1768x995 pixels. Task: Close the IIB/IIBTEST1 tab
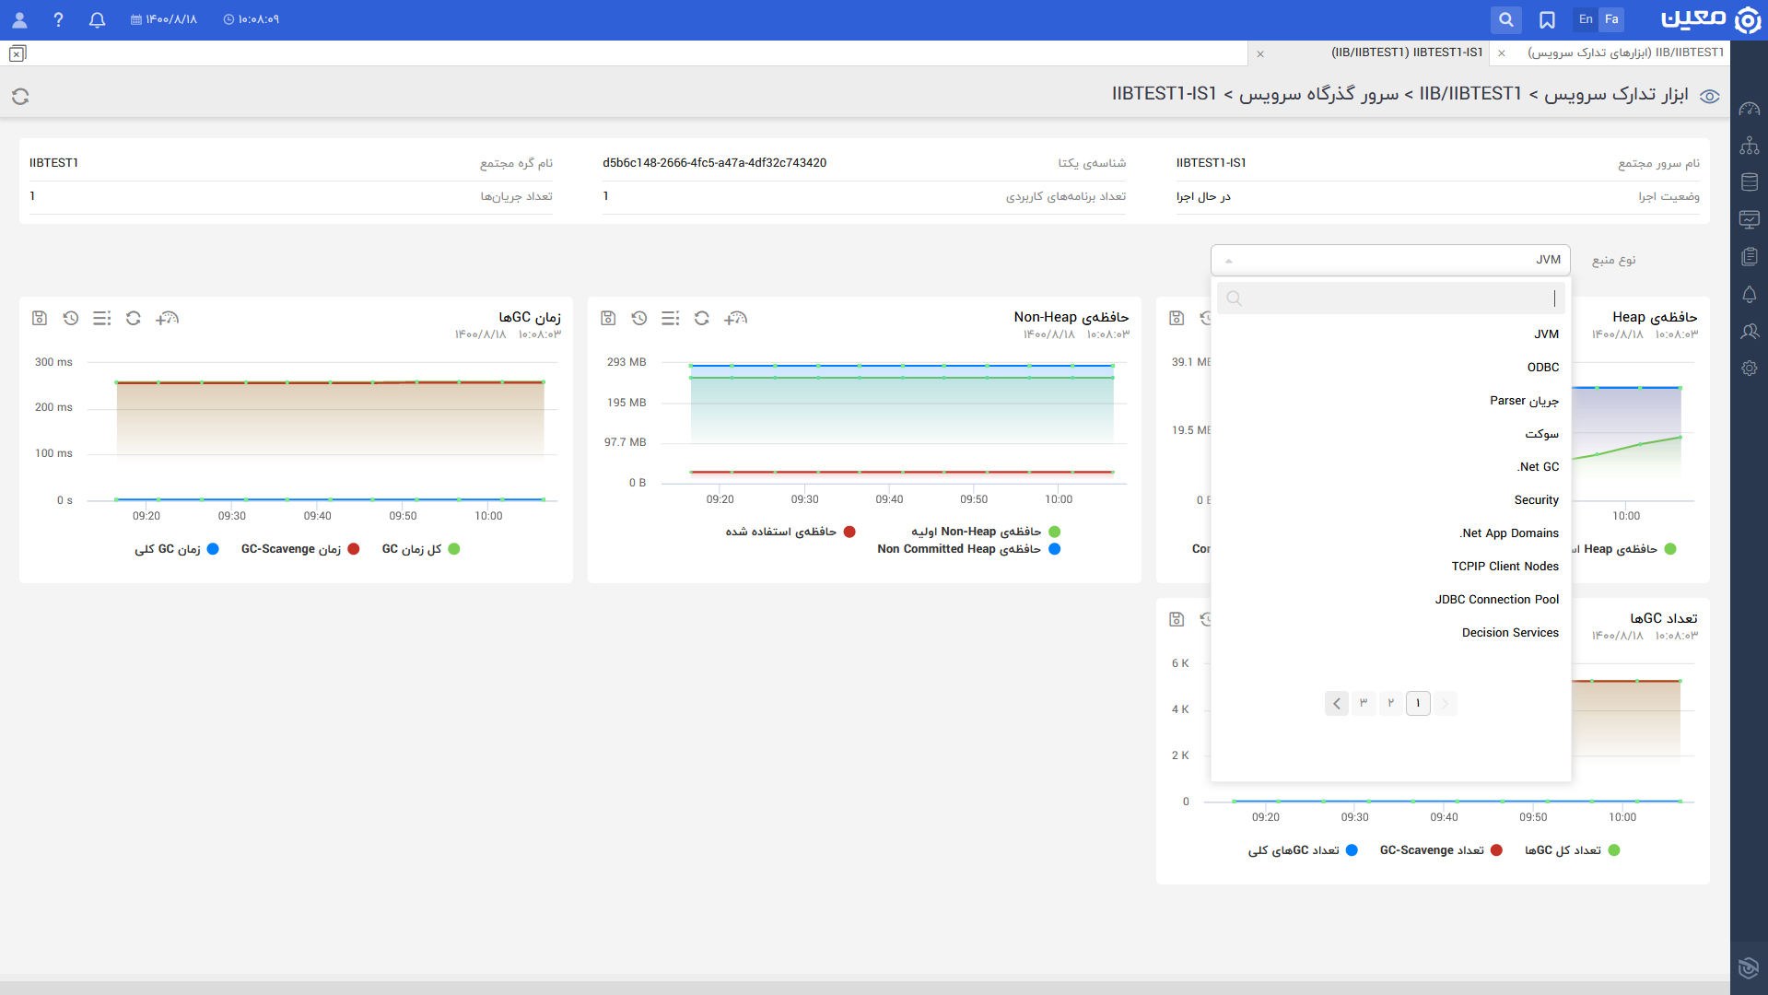coord(1502,53)
